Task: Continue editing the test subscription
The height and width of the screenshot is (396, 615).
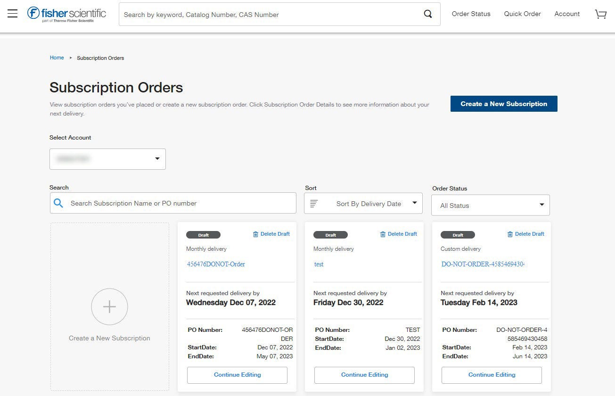Action: tap(364, 375)
